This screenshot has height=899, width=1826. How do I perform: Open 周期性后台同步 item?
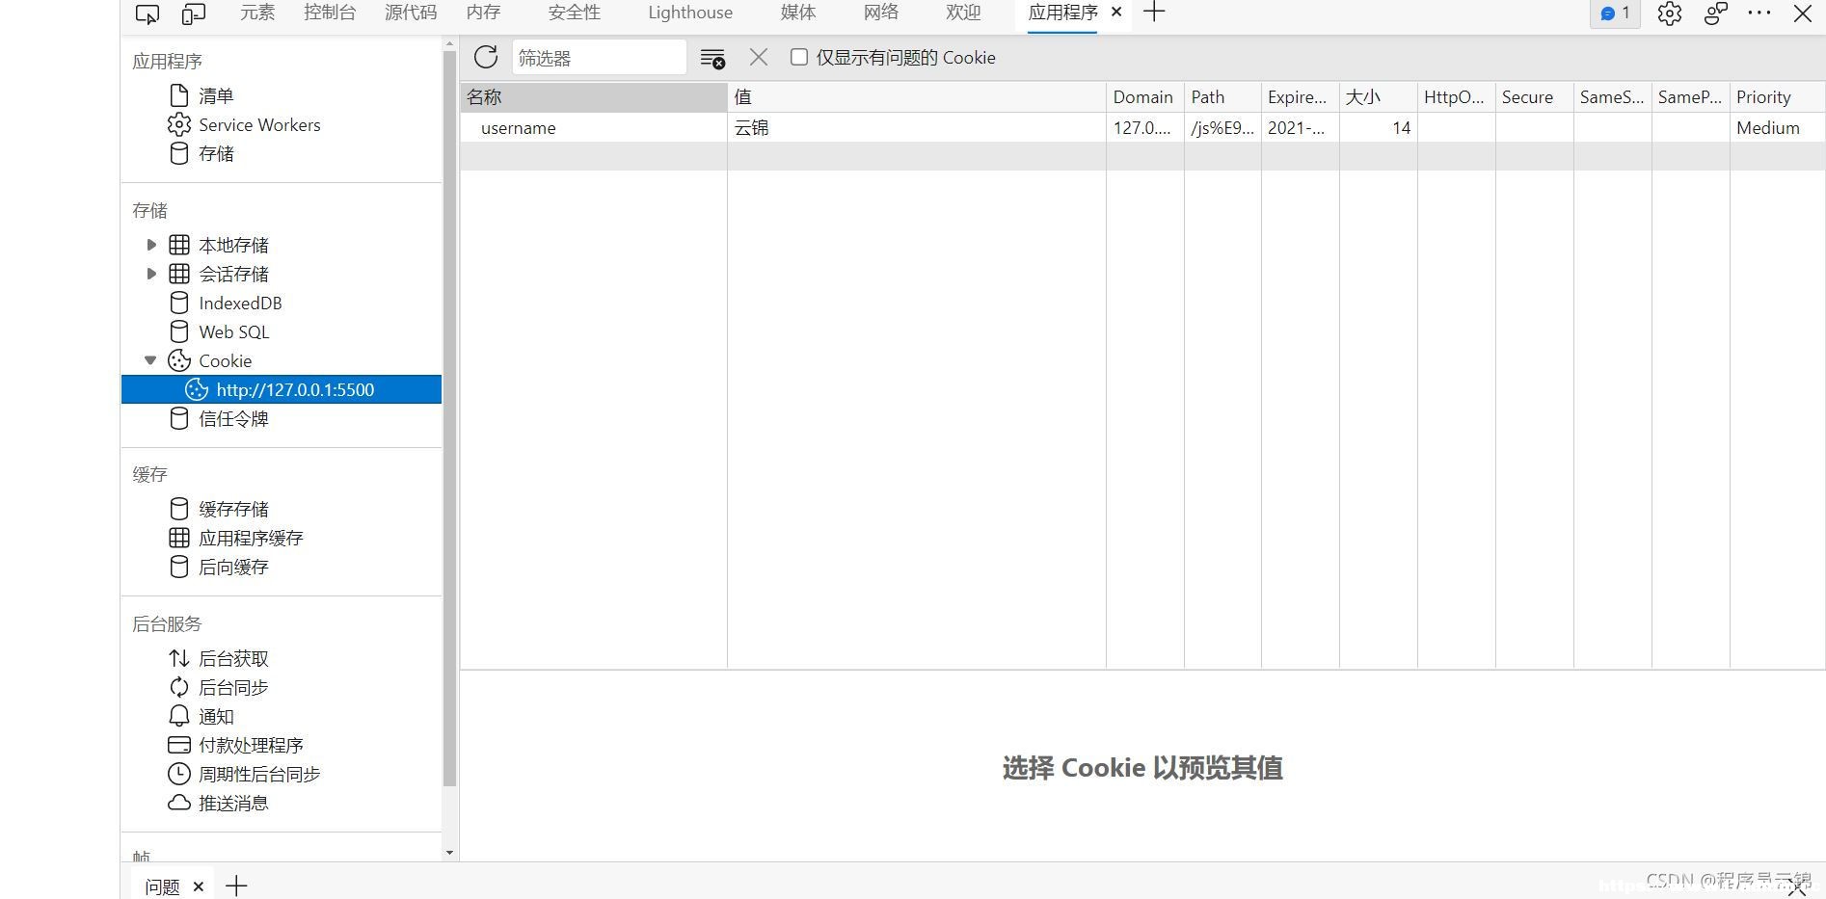[259, 774]
